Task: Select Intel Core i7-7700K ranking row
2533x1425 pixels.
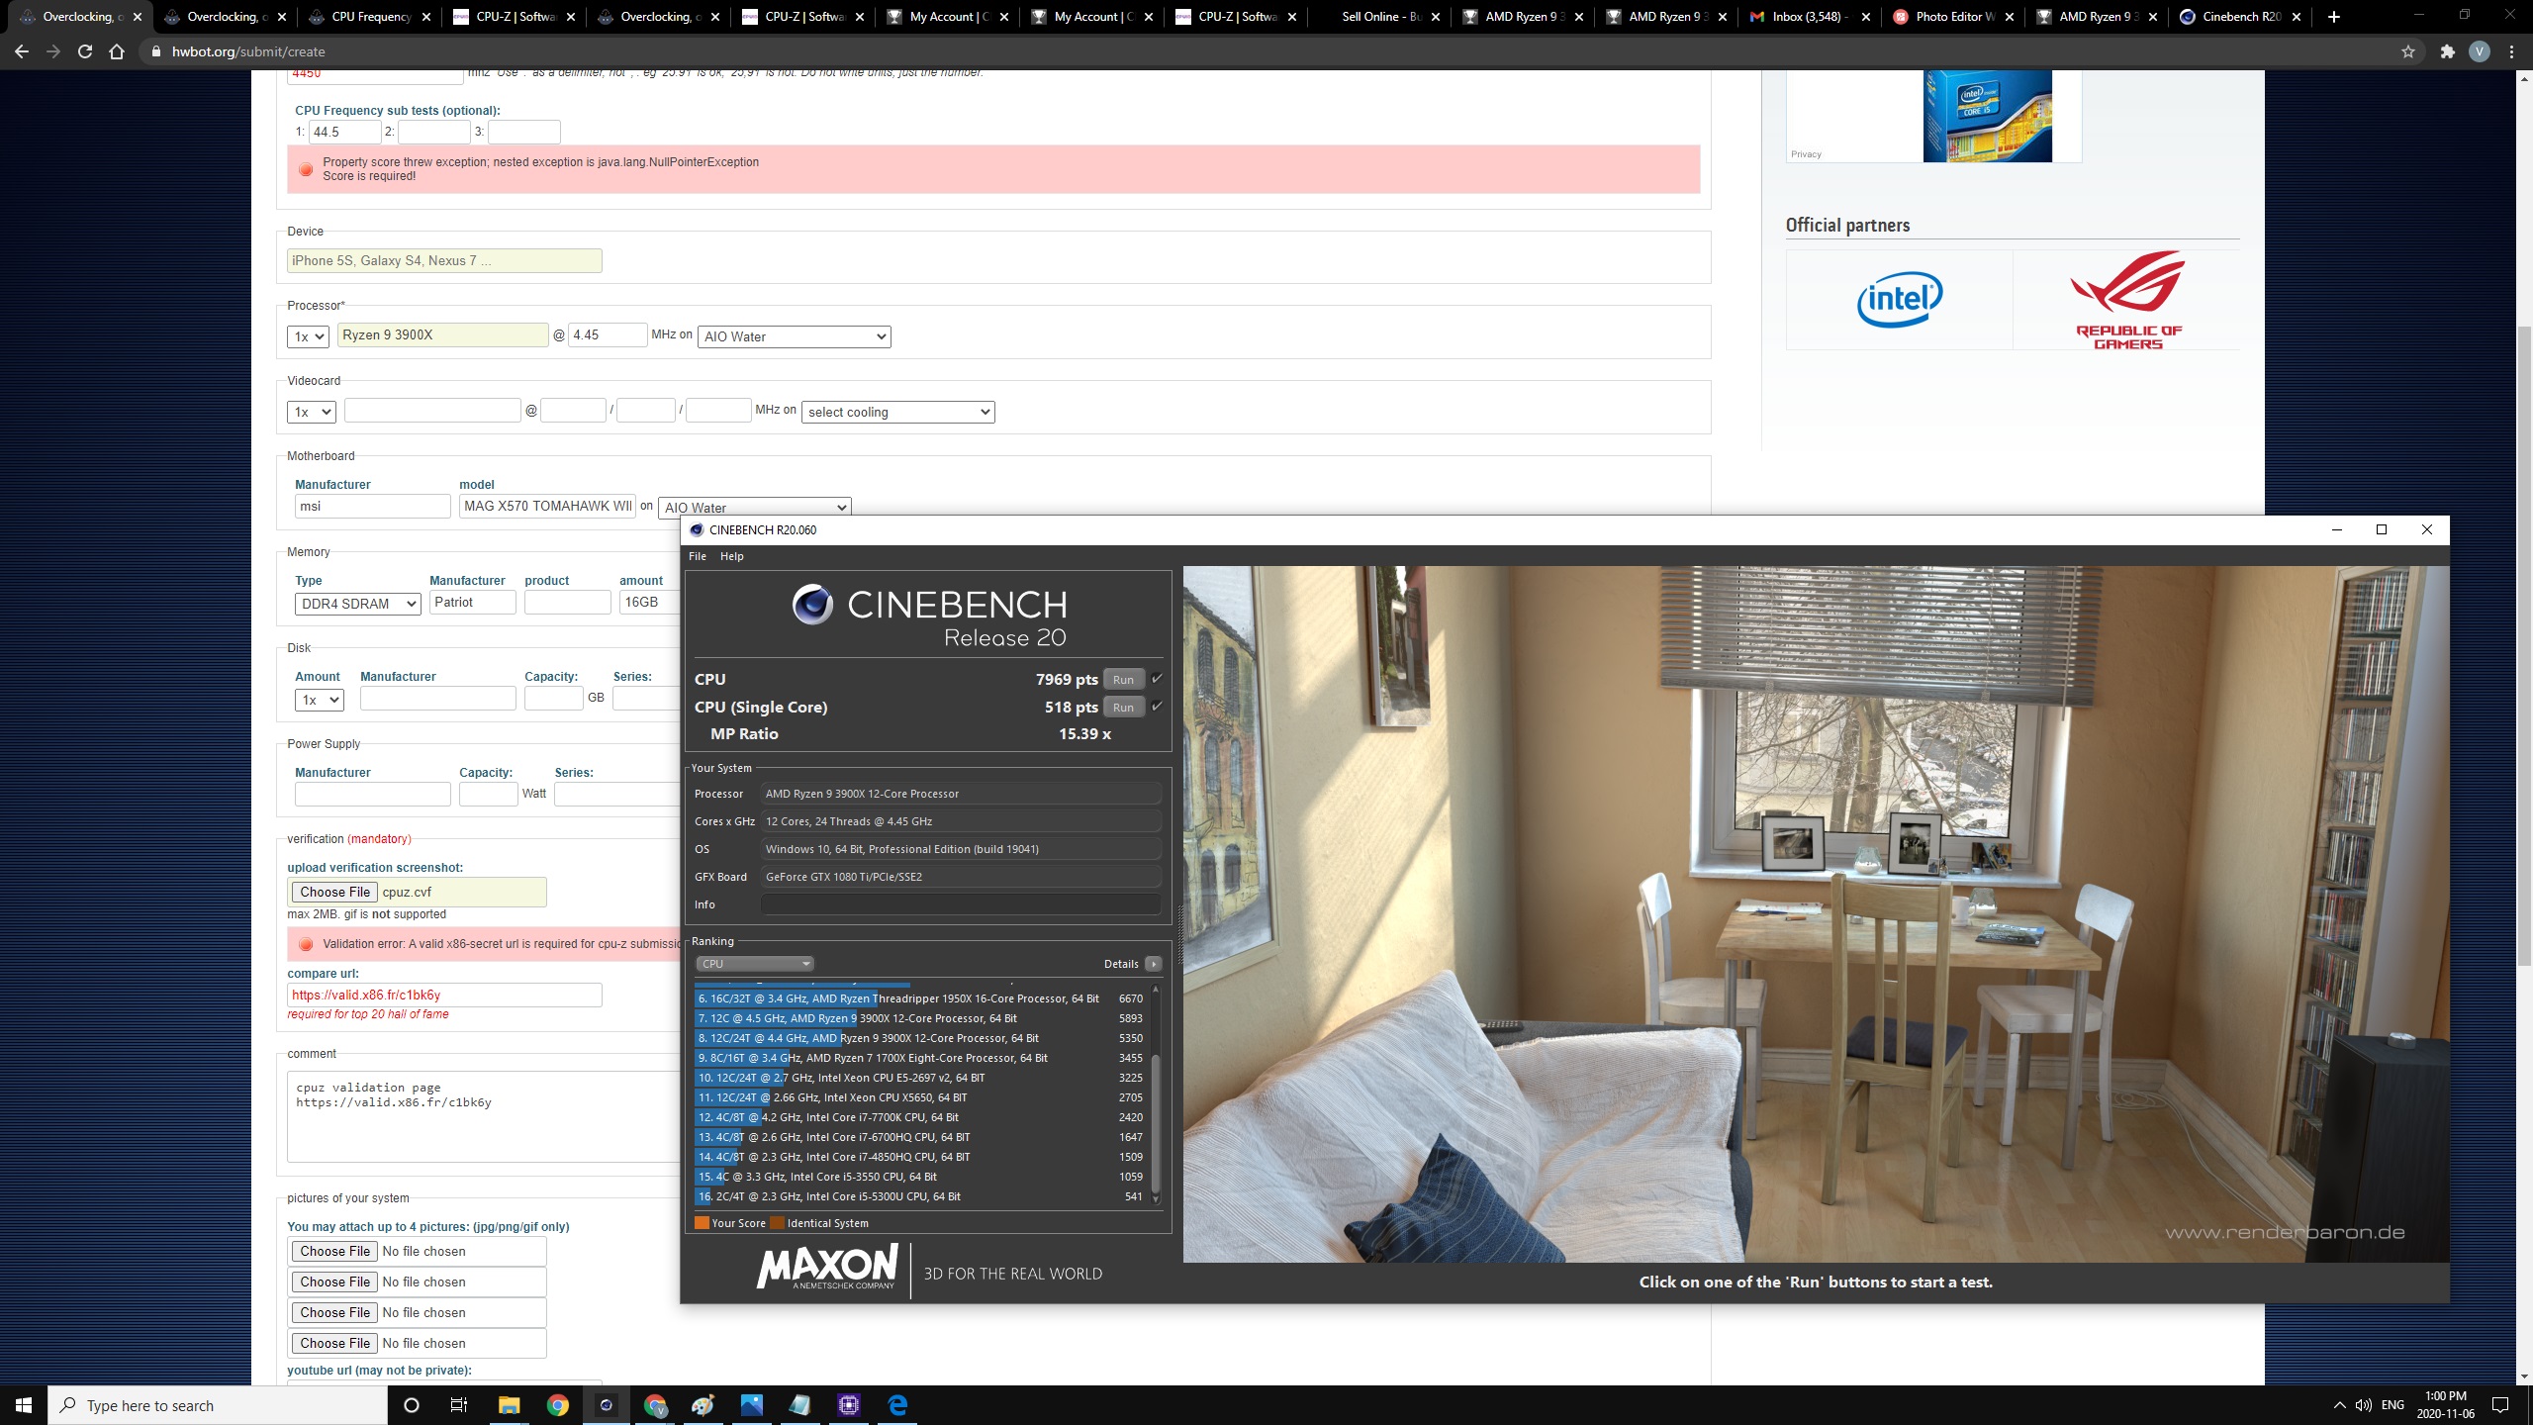Action: (x=919, y=1117)
